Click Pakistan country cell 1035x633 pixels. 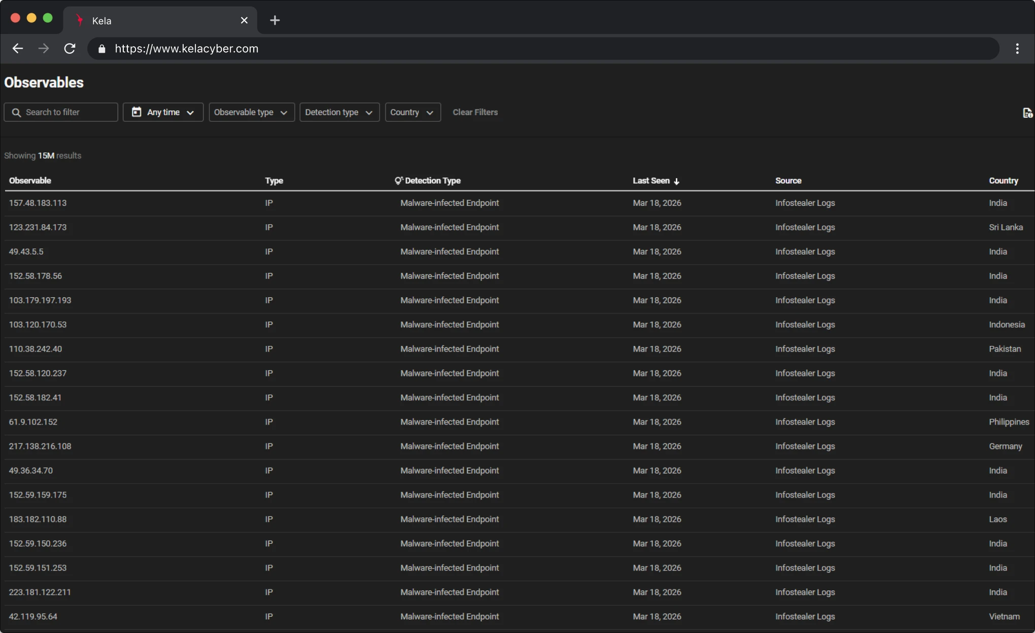(x=1005, y=349)
